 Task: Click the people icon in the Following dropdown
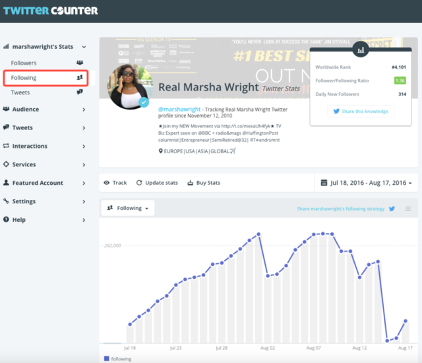[110, 208]
